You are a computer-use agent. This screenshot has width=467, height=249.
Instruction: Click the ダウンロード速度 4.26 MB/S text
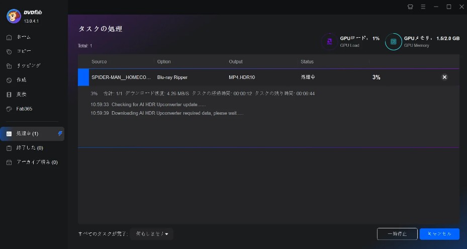pyautogui.click(x=157, y=94)
